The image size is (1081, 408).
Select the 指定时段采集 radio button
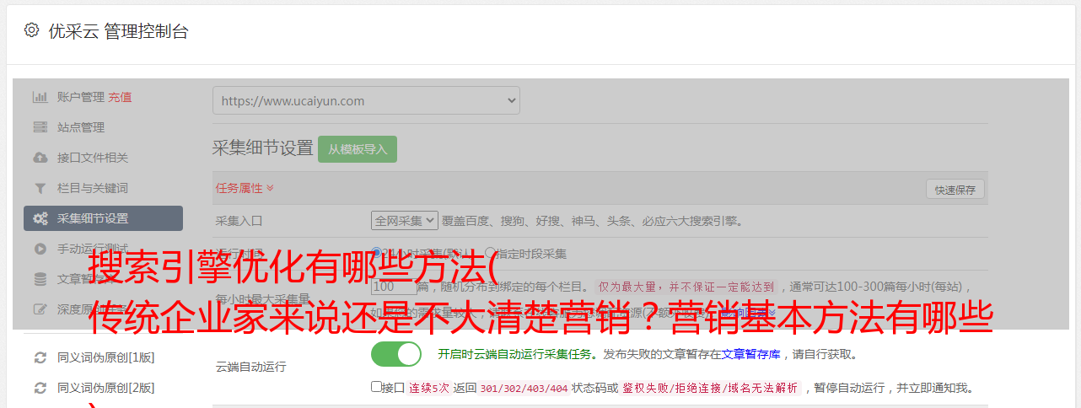pyautogui.click(x=490, y=253)
